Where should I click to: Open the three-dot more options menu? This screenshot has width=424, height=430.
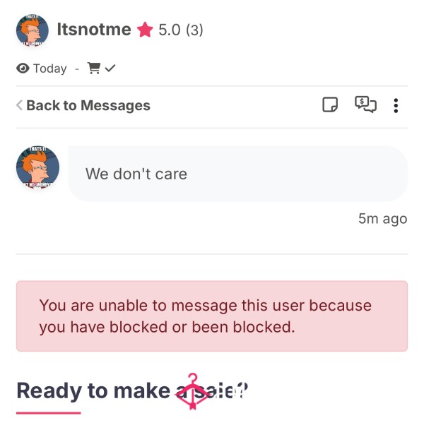click(x=396, y=106)
